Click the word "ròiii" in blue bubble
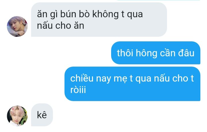The height and width of the screenshot is (132, 207). pyautogui.click(x=78, y=90)
